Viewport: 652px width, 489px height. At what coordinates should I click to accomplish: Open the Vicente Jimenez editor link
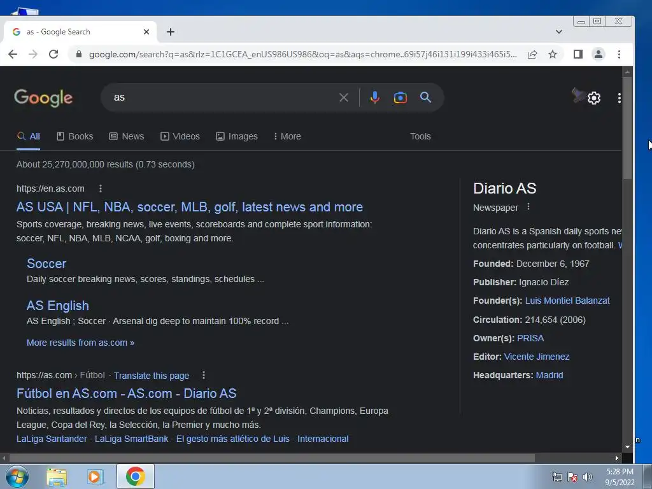[x=536, y=357]
